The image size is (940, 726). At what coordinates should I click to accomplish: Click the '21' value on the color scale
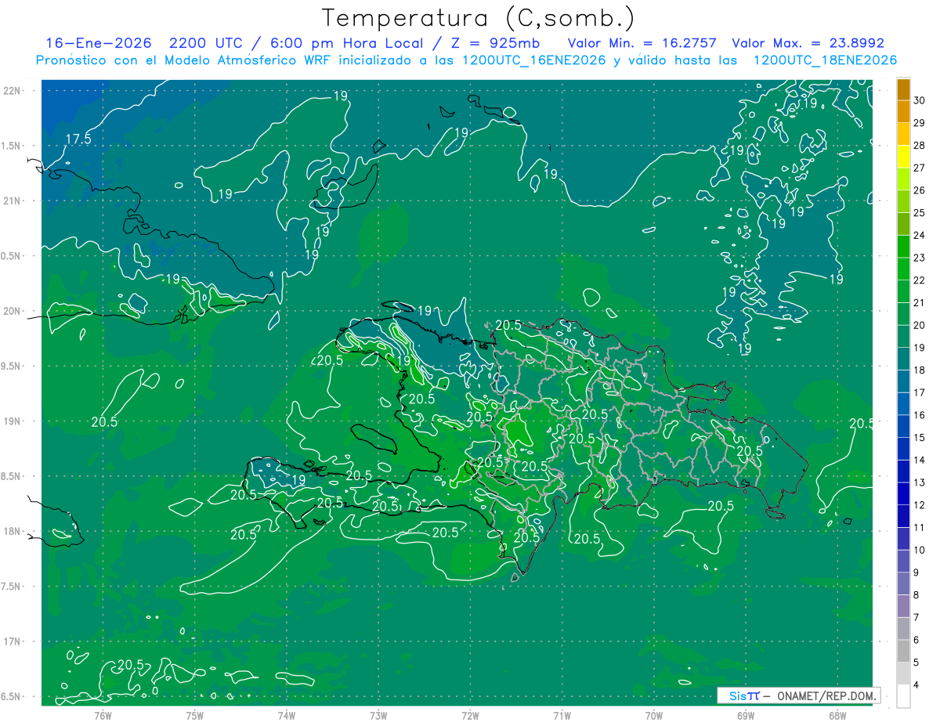pyautogui.click(x=920, y=303)
